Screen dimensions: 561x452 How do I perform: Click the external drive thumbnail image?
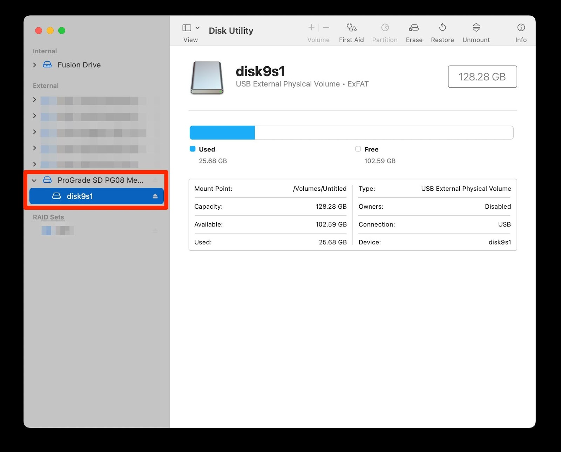pos(206,77)
